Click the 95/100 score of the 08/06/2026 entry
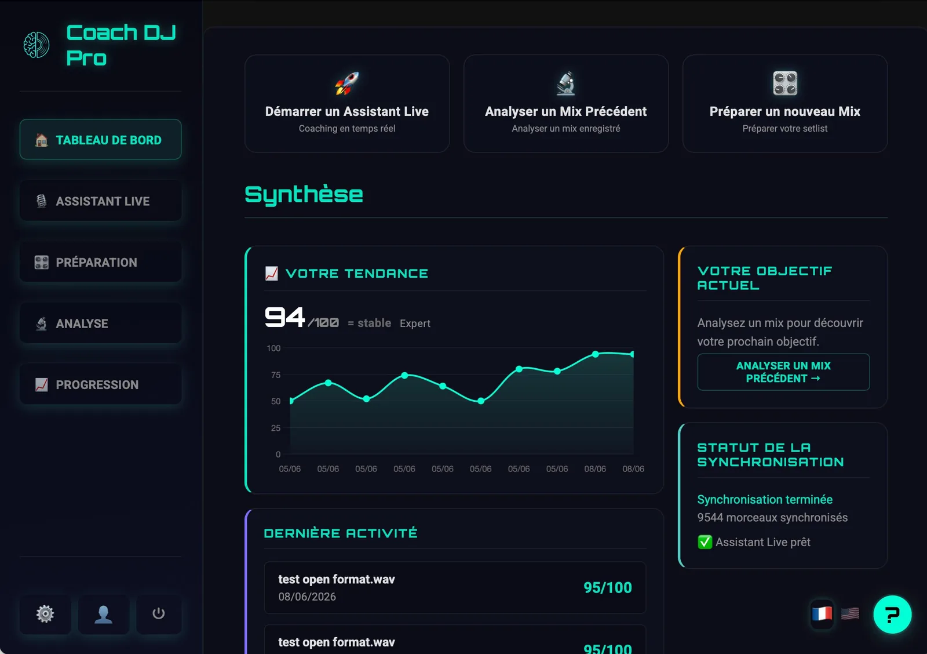This screenshot has height=654, width=927. (x=607, y=588)
